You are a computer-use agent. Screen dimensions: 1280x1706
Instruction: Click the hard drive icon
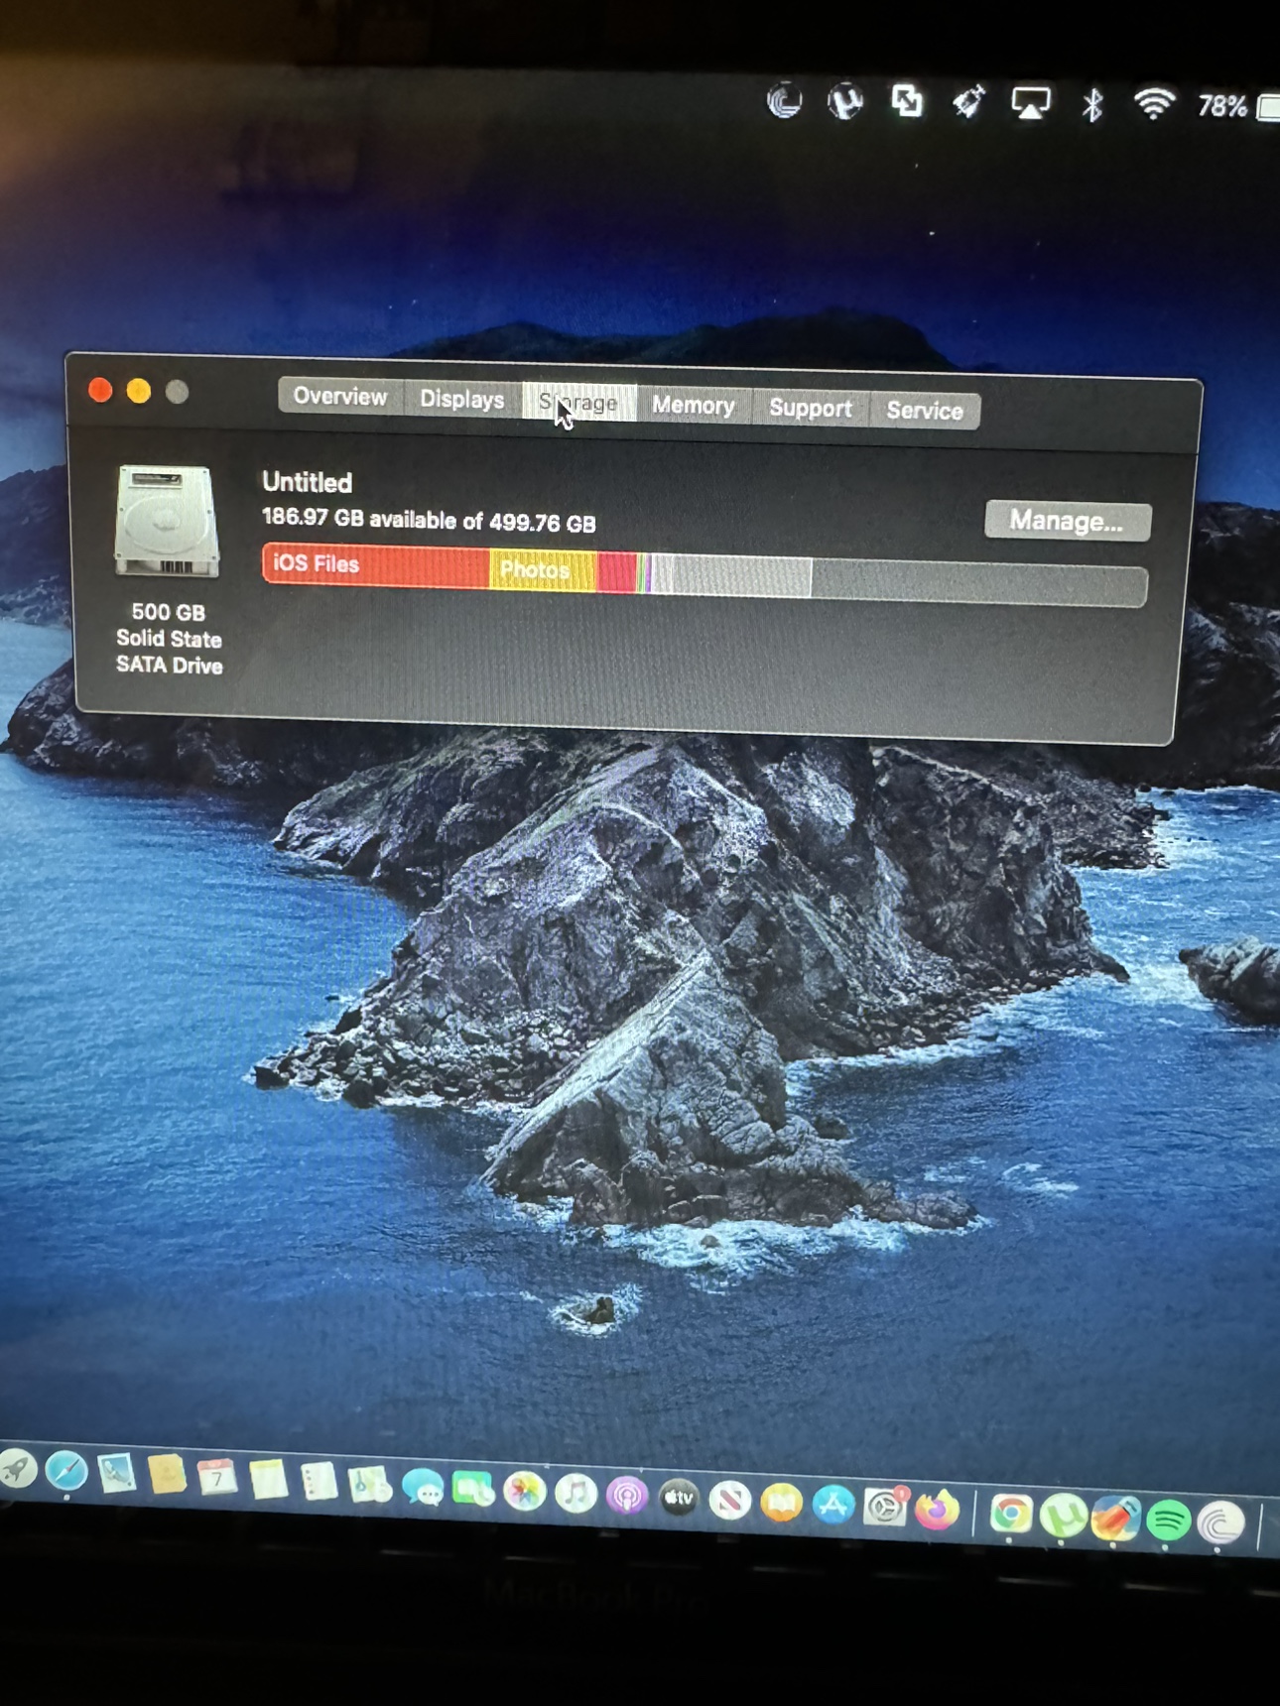tap(167, 521)
